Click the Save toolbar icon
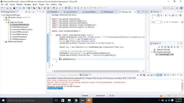Viewport: 184px width, 103px height. tap(7, 8)
